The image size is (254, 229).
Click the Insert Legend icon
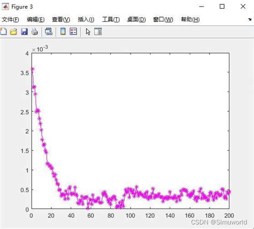[x=73, y=32]
